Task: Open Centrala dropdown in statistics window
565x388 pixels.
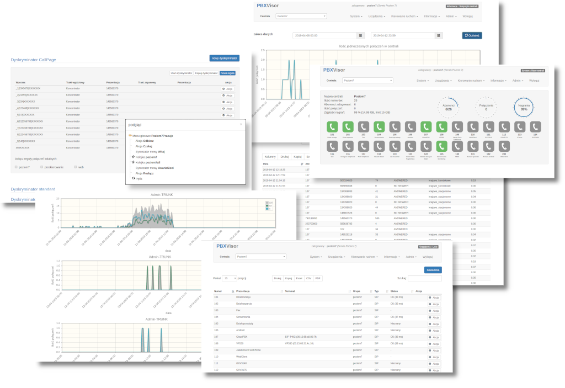Action: pyautogui.click(x=301, y=16)
